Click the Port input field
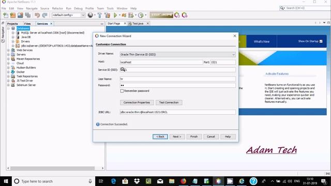This screenshot has height=186, width=331. tap(223, 62)
